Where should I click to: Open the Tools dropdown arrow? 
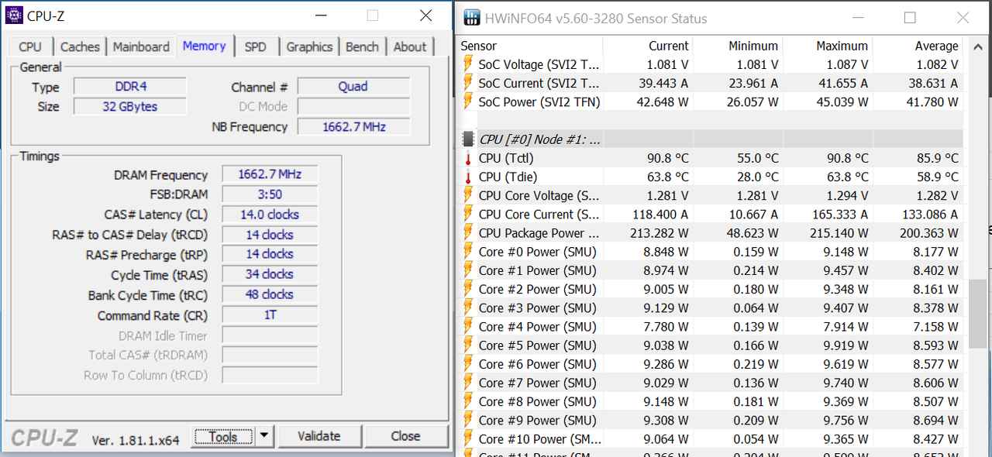click(x=264, y=436)
